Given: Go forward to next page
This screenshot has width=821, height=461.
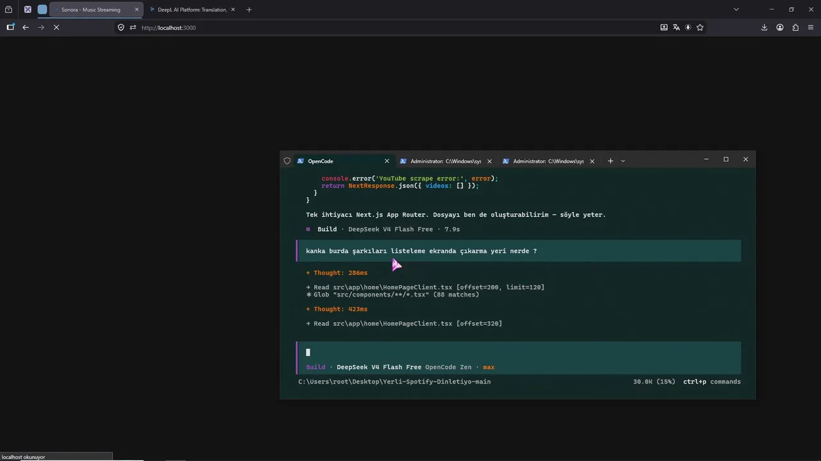Looking at the screenshot, I should [41, 28].
